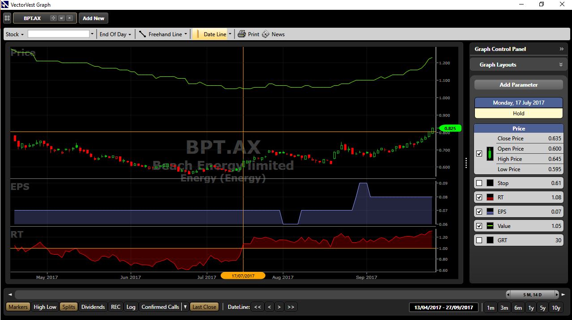Toggle the Date Line tool
The height and width of the screenshot is (320, 572).
(210, 34)
